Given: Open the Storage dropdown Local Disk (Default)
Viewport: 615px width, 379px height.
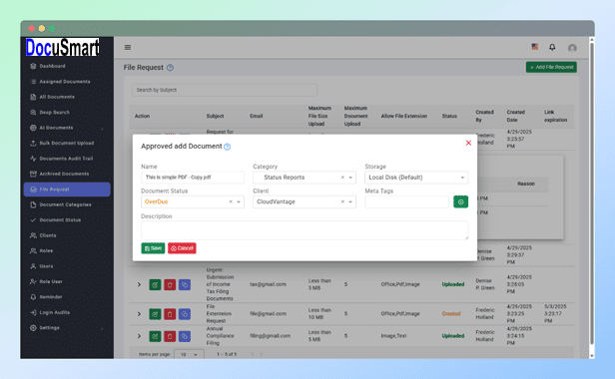Looking at the screenshot, I should pyautogui.click(x=416, y=178).
